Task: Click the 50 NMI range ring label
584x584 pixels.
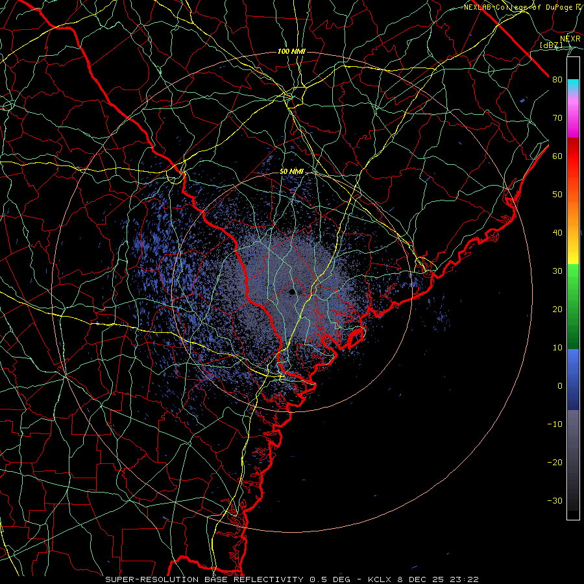Action: (291, 171)
